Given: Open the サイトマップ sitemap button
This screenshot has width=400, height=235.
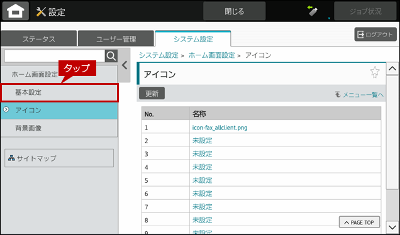Looking at the screenshot, I should point(59,158).
